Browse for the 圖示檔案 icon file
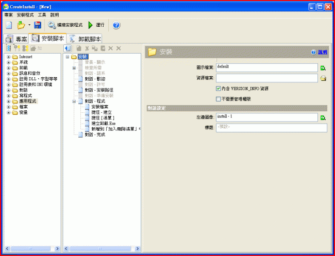The image size is (335, 256). click(323, 68)
